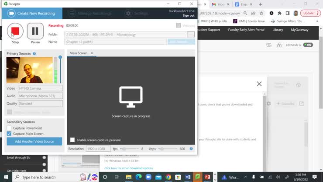Toggle Blackboard Edit Mode switch
323x182 pixels.
pyautogui.click(x=308, y=45)
